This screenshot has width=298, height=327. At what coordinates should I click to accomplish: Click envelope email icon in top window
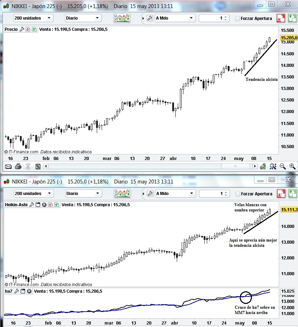click(x=8, y=166)
